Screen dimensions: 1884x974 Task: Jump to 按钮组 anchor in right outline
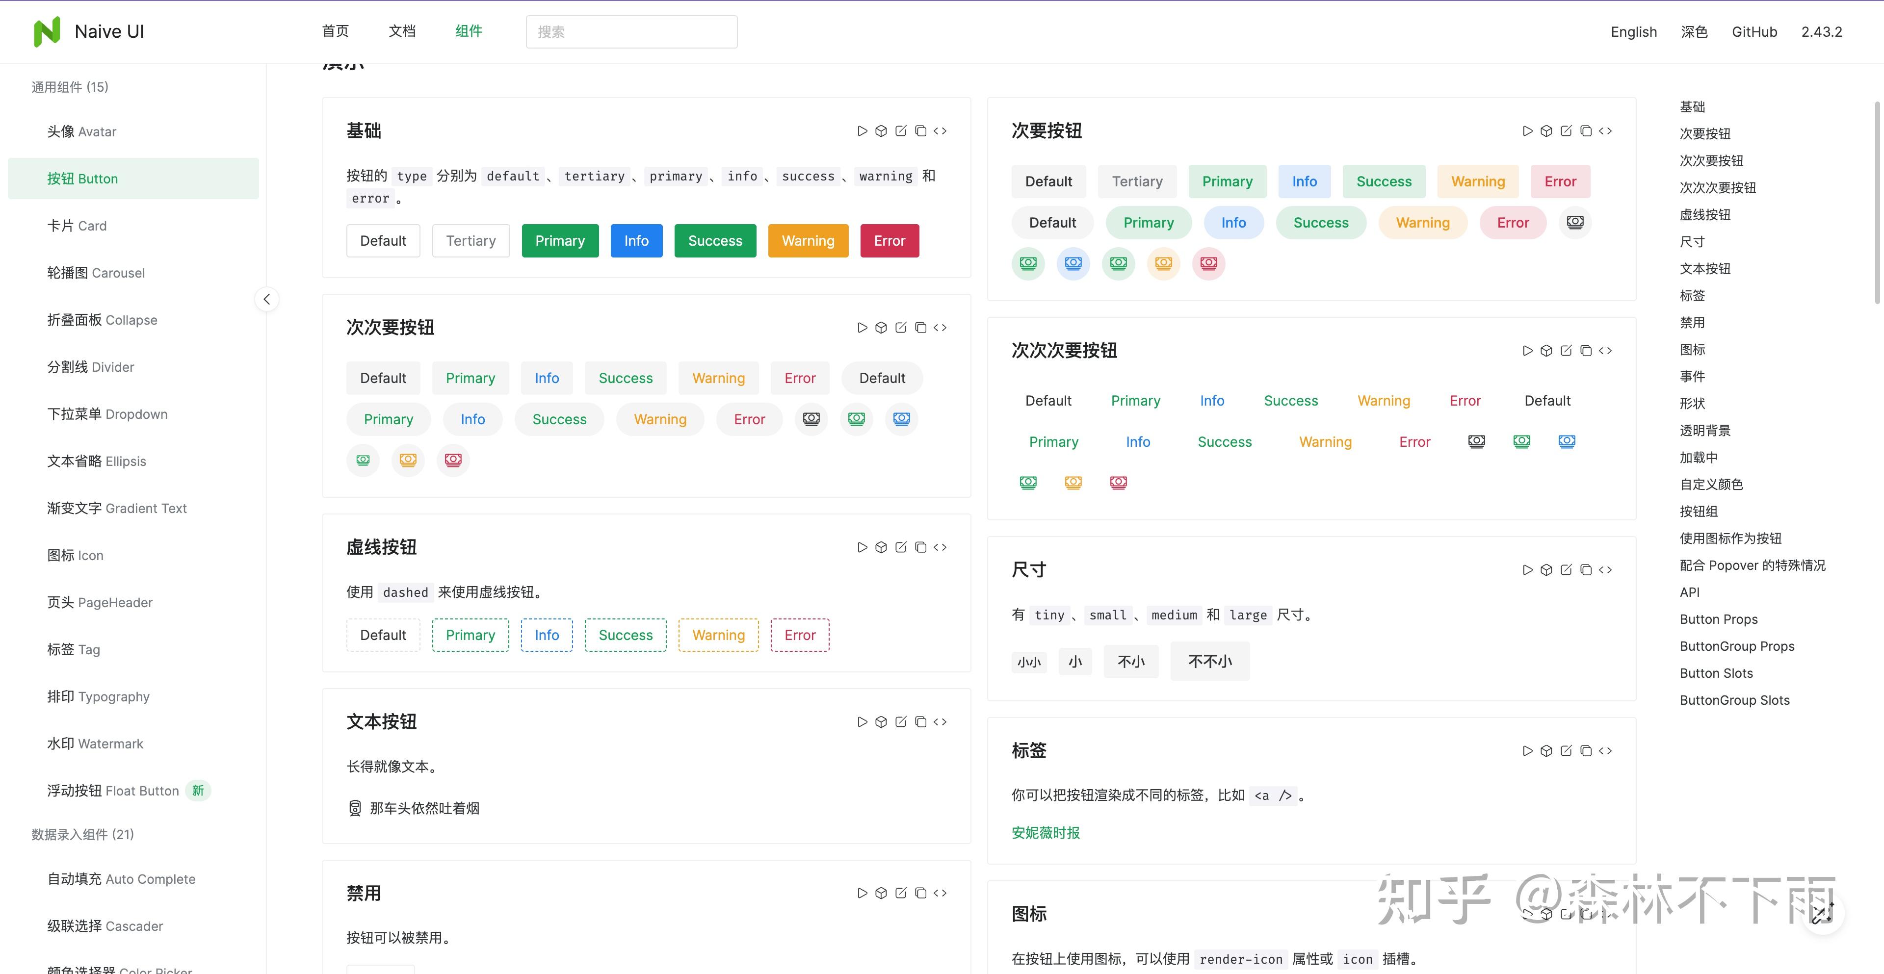pyautogui.click(x=1698, y=511)
